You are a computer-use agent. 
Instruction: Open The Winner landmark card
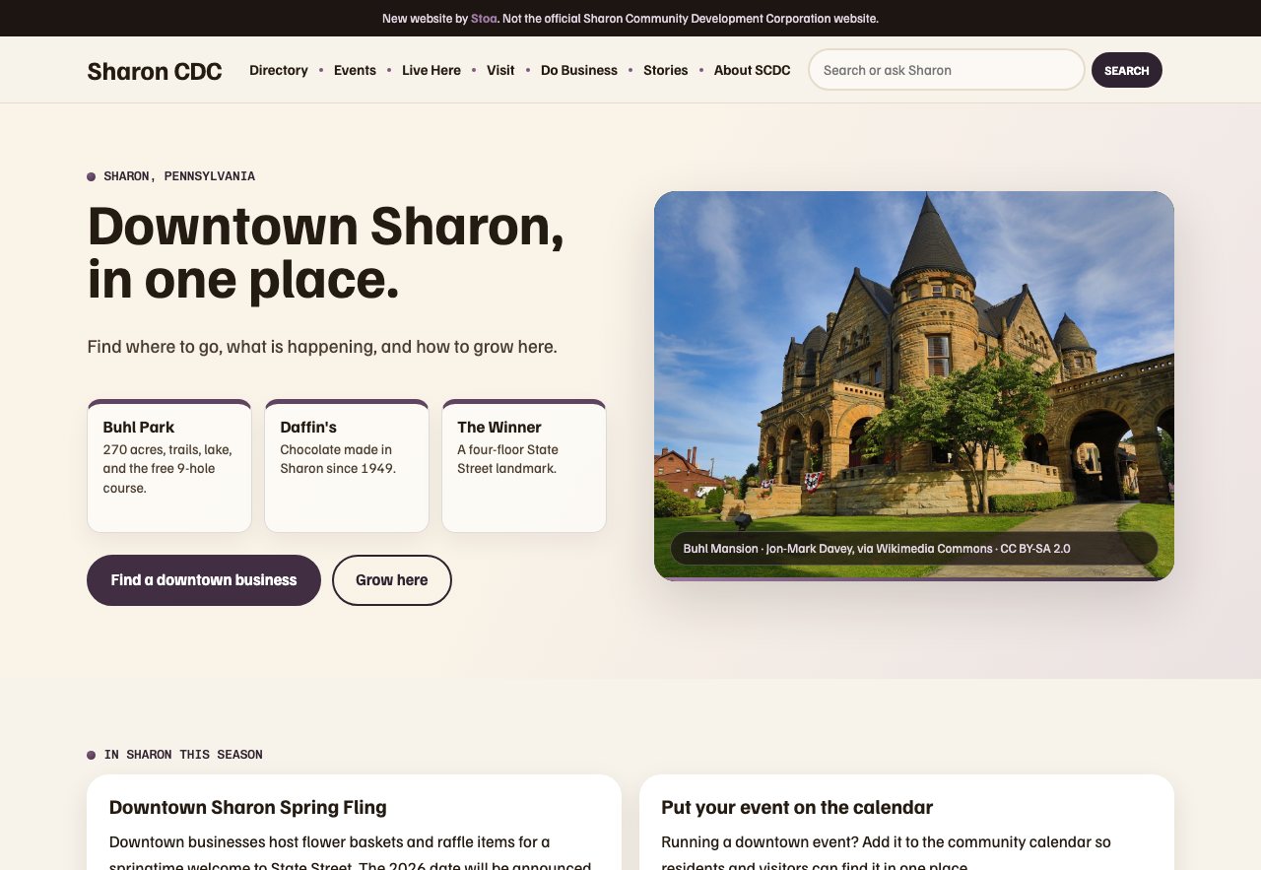coord(524,466)
